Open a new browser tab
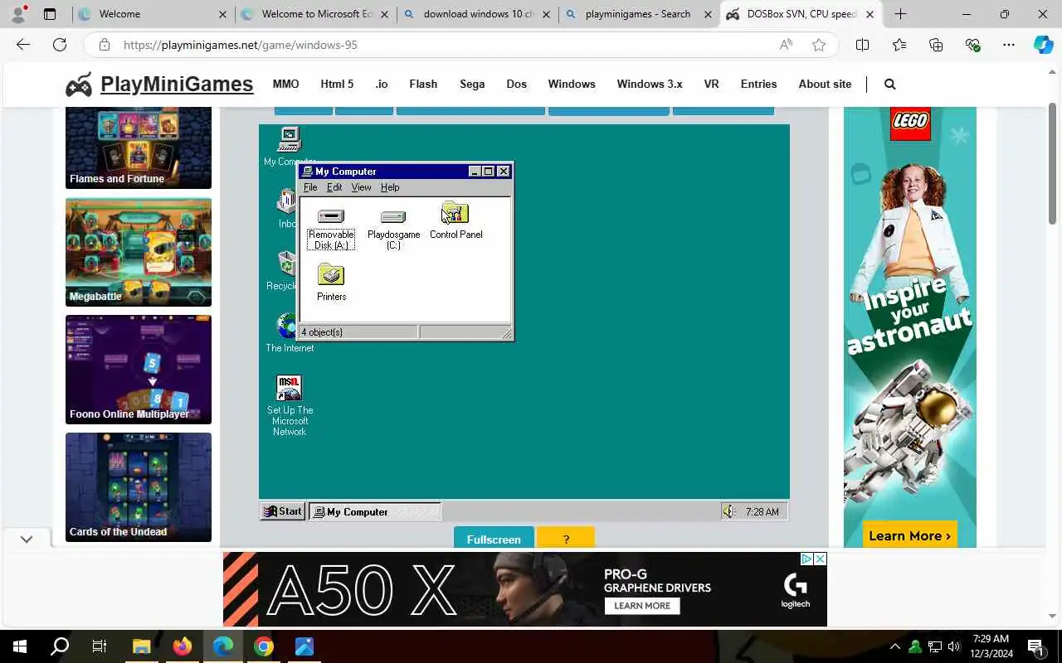The height and width of the screenshot is (663, 1062). [x=900, y=14]
